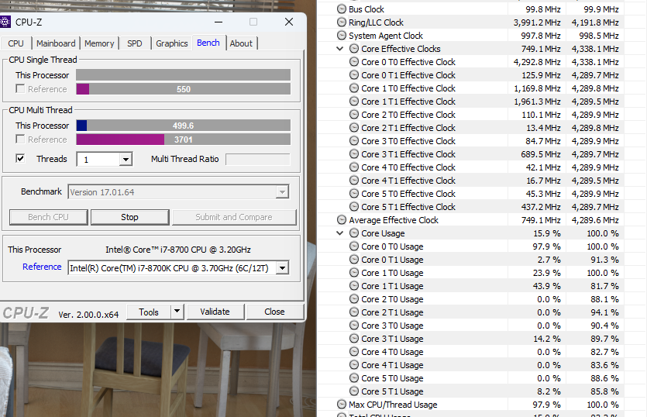Image resolution: width=647 pixels, height=417 pixels.
Task: Click the Core 5 T1 Usage icon
Action: pos(353,391)
